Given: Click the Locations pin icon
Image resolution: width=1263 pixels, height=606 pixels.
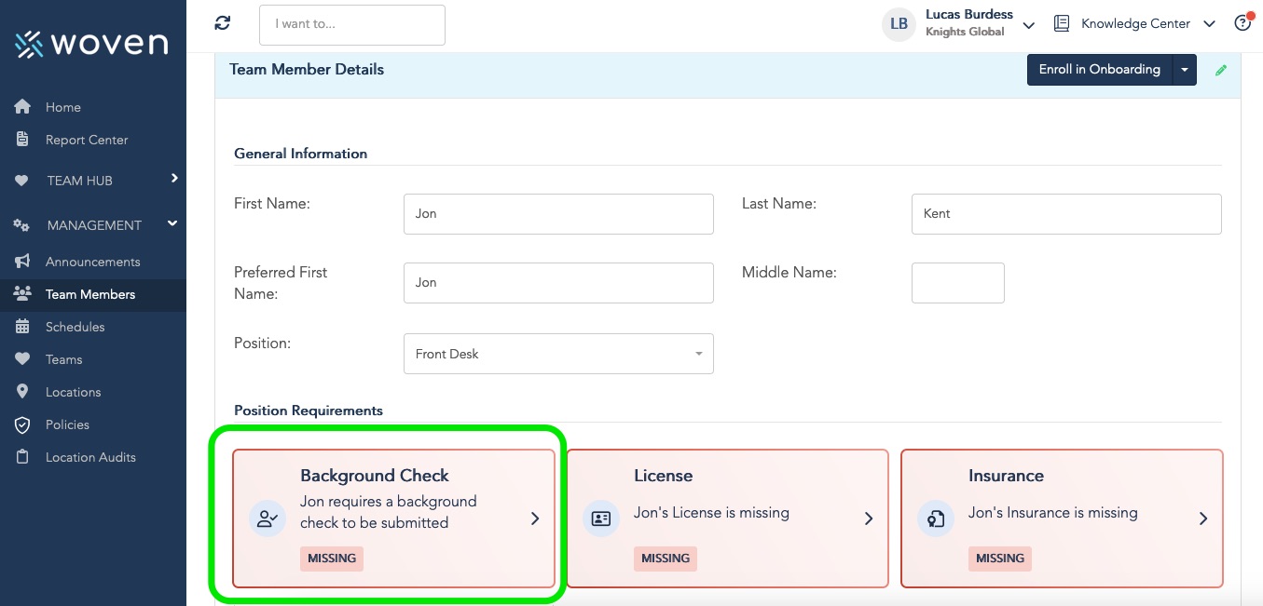Looking at the screenshot, I should [x=23, y=392].
